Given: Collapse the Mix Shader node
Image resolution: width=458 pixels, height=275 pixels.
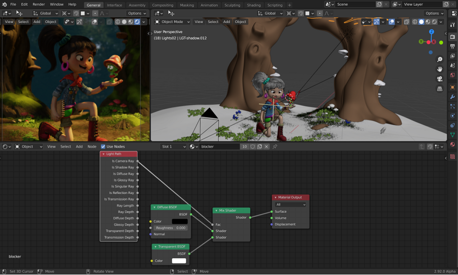Looking at the screenshot, I should pyautogui.click(x=216, y=211).
